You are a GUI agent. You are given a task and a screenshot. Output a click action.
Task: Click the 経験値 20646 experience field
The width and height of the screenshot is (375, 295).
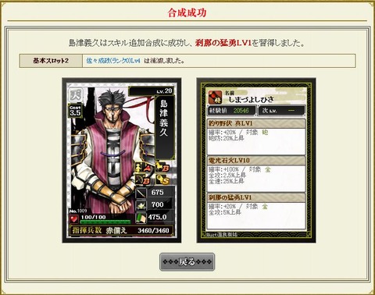(x=231, y=111)
